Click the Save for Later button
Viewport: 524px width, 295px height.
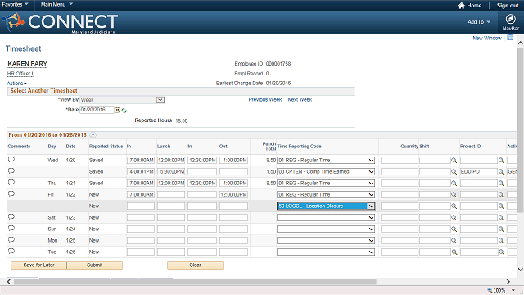(x=38, y=265)
